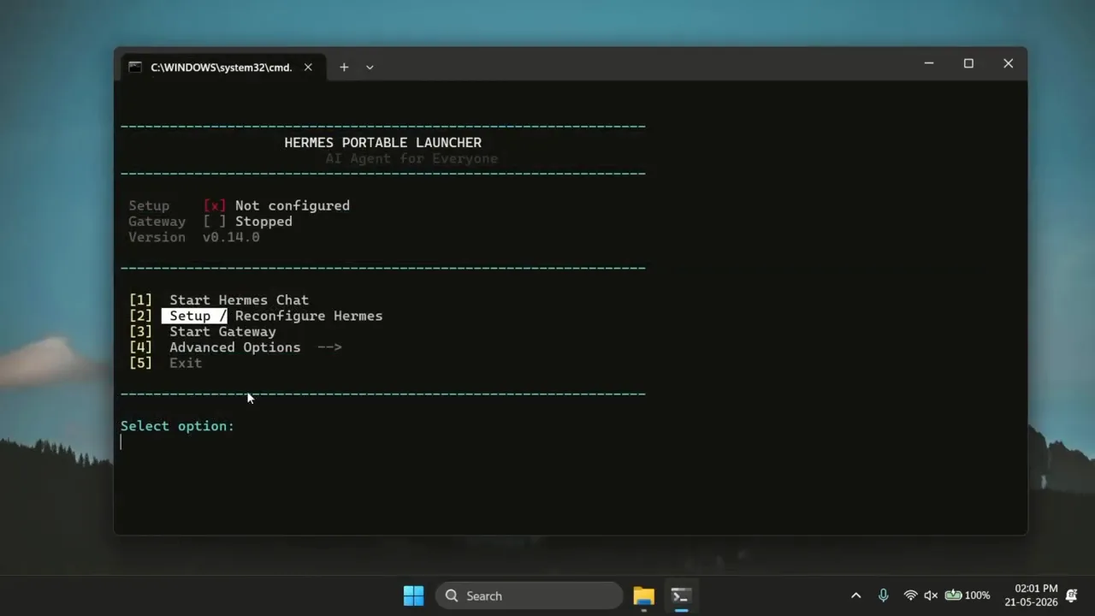Click the 'HERMES PORTABLE LAUNCHER' title text
The image size is (1095, 616).
(x=383, y=143)
